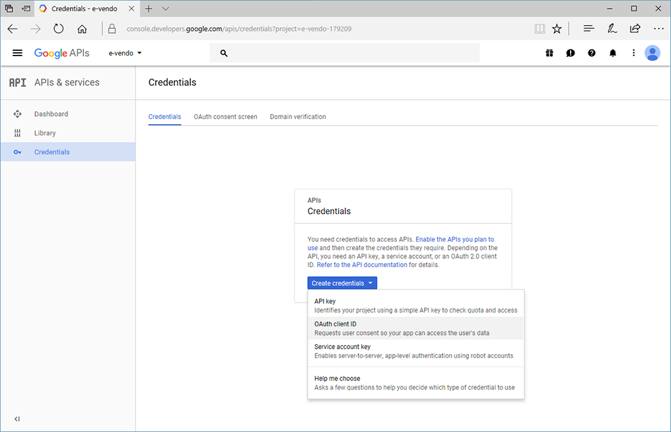Click the search magnifier icon

[x=224, y=53]
